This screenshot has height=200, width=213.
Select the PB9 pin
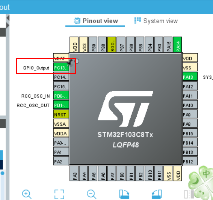click(x=93, y=45)
